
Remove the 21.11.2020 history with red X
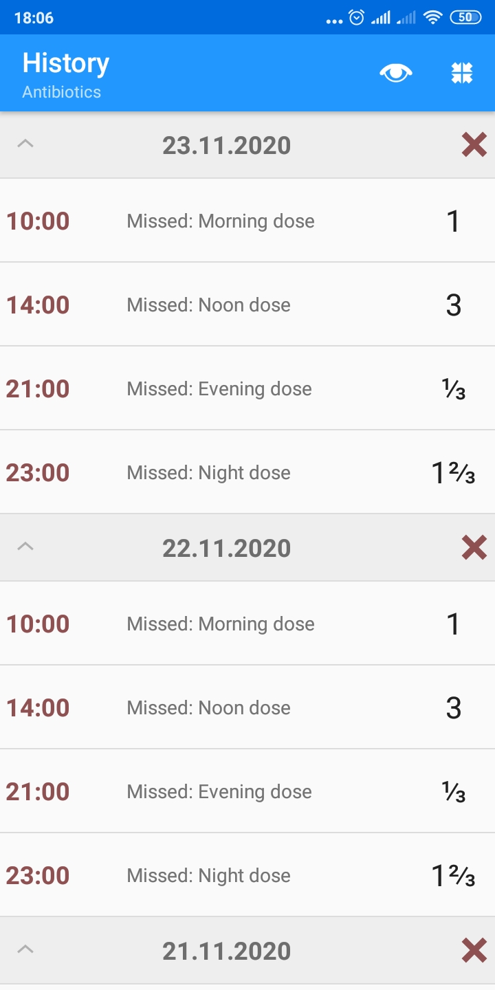coord(474,951)
